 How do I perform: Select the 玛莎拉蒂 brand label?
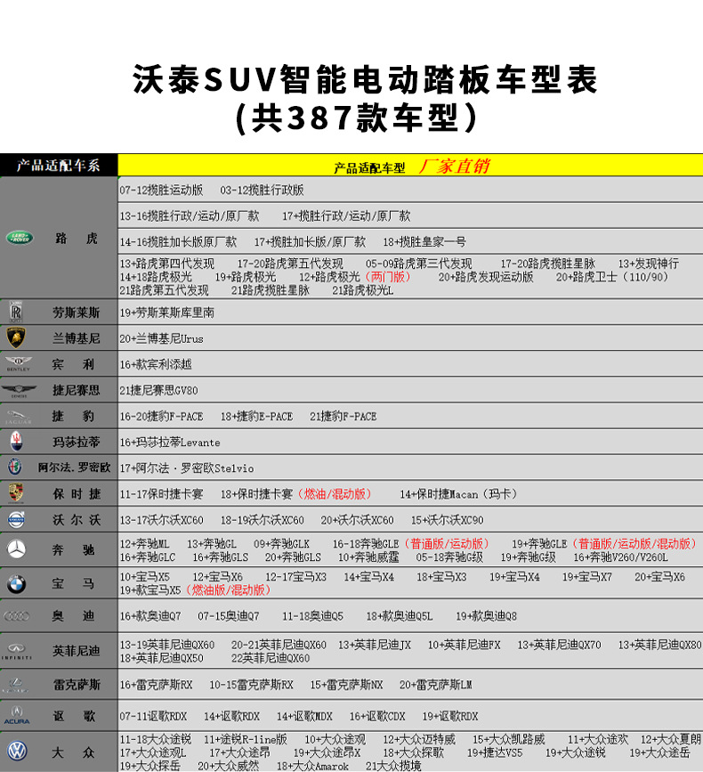click(77, 443)
